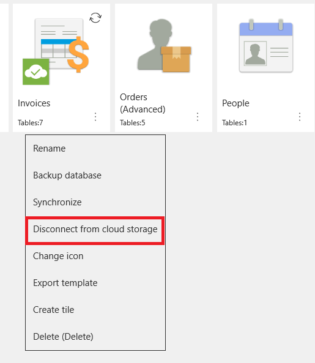Click the Tables:7 label on Invoices
The image size is (315, 363).
coord(31,123)
